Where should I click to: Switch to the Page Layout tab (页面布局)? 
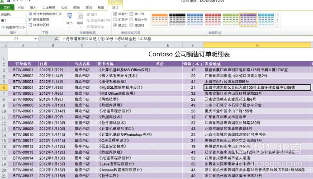pos(48,8)
